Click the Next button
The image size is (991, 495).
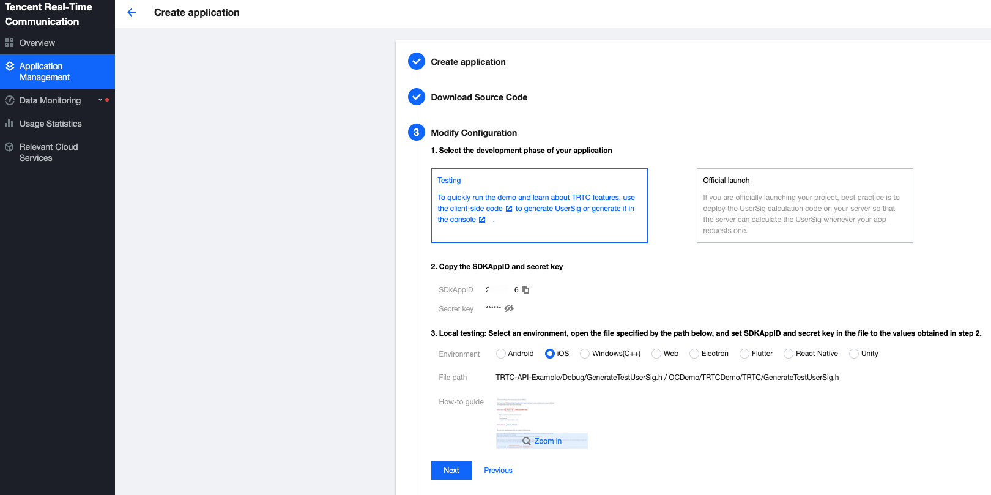coord(451,471)
